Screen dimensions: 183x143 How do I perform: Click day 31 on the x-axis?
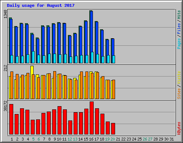(172, 139)
